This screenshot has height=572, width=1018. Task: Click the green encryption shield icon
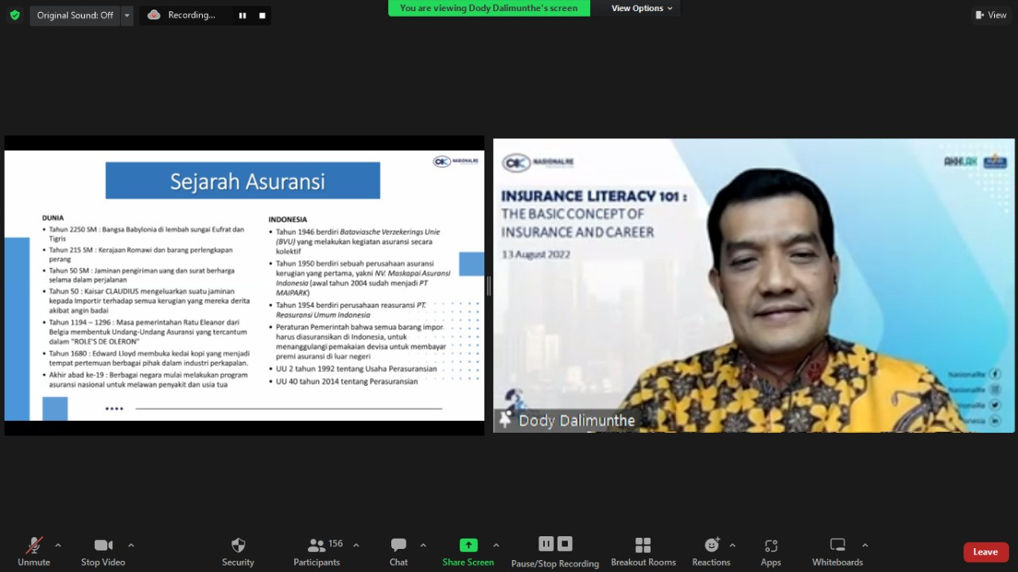[x=14, y=15]
